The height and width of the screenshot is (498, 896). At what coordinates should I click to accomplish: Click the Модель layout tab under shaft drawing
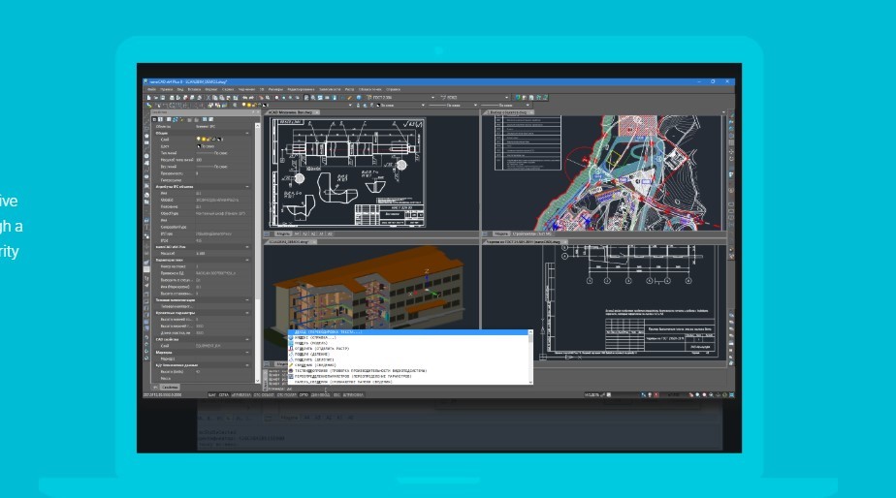(284, 233)
